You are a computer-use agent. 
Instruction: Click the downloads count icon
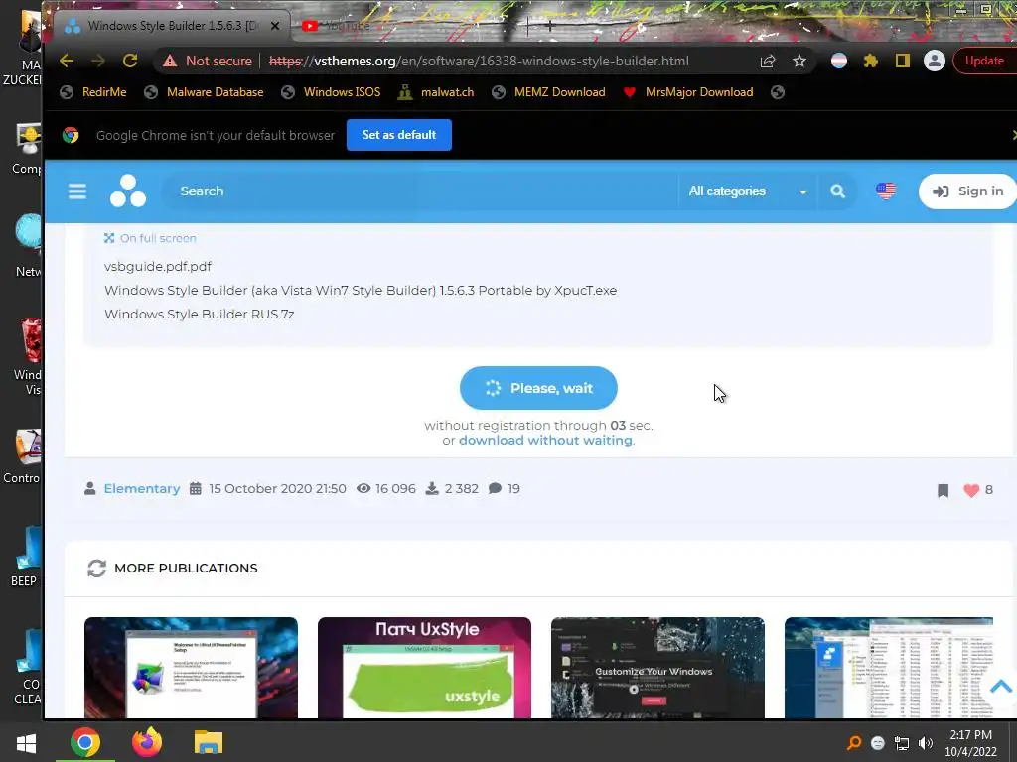click(432, 488)
